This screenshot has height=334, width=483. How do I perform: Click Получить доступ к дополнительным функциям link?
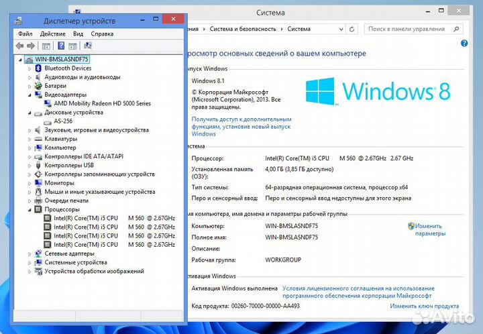tap(241, 127)
